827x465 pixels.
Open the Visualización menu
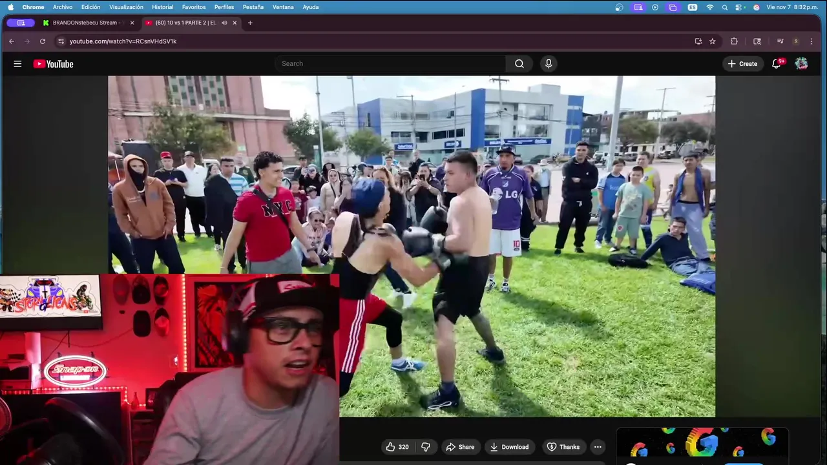[126, 7]
